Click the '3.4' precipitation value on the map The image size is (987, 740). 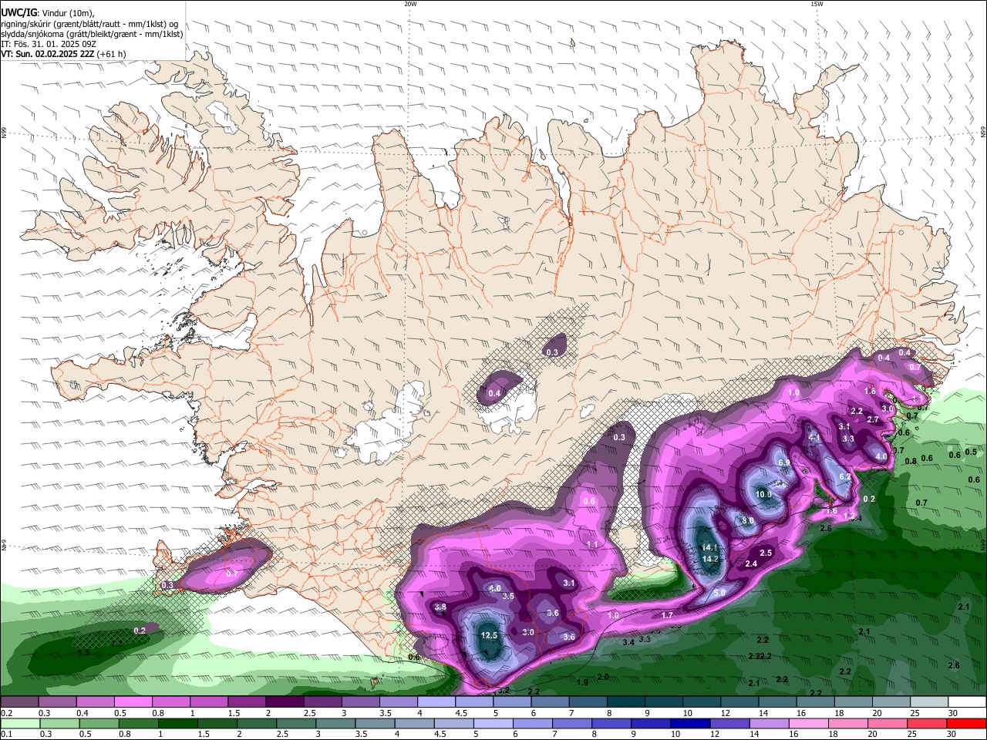(x=628, y=642)
